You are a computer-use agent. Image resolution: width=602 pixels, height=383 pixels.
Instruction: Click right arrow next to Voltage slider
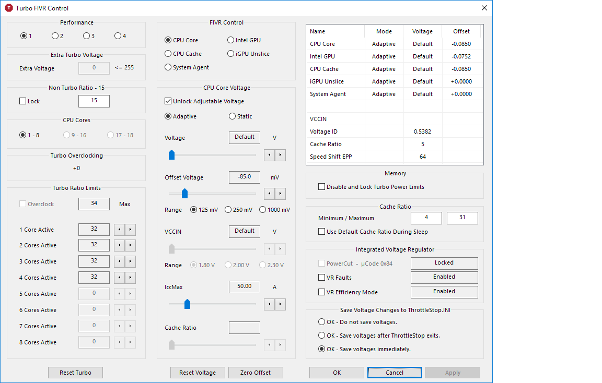281,154
